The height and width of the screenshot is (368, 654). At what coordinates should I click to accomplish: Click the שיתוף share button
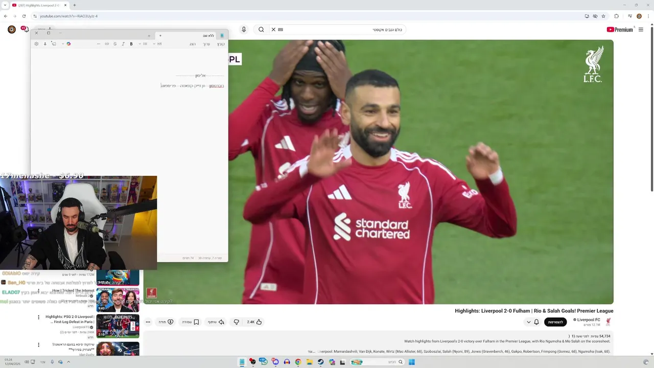[216, 322]
